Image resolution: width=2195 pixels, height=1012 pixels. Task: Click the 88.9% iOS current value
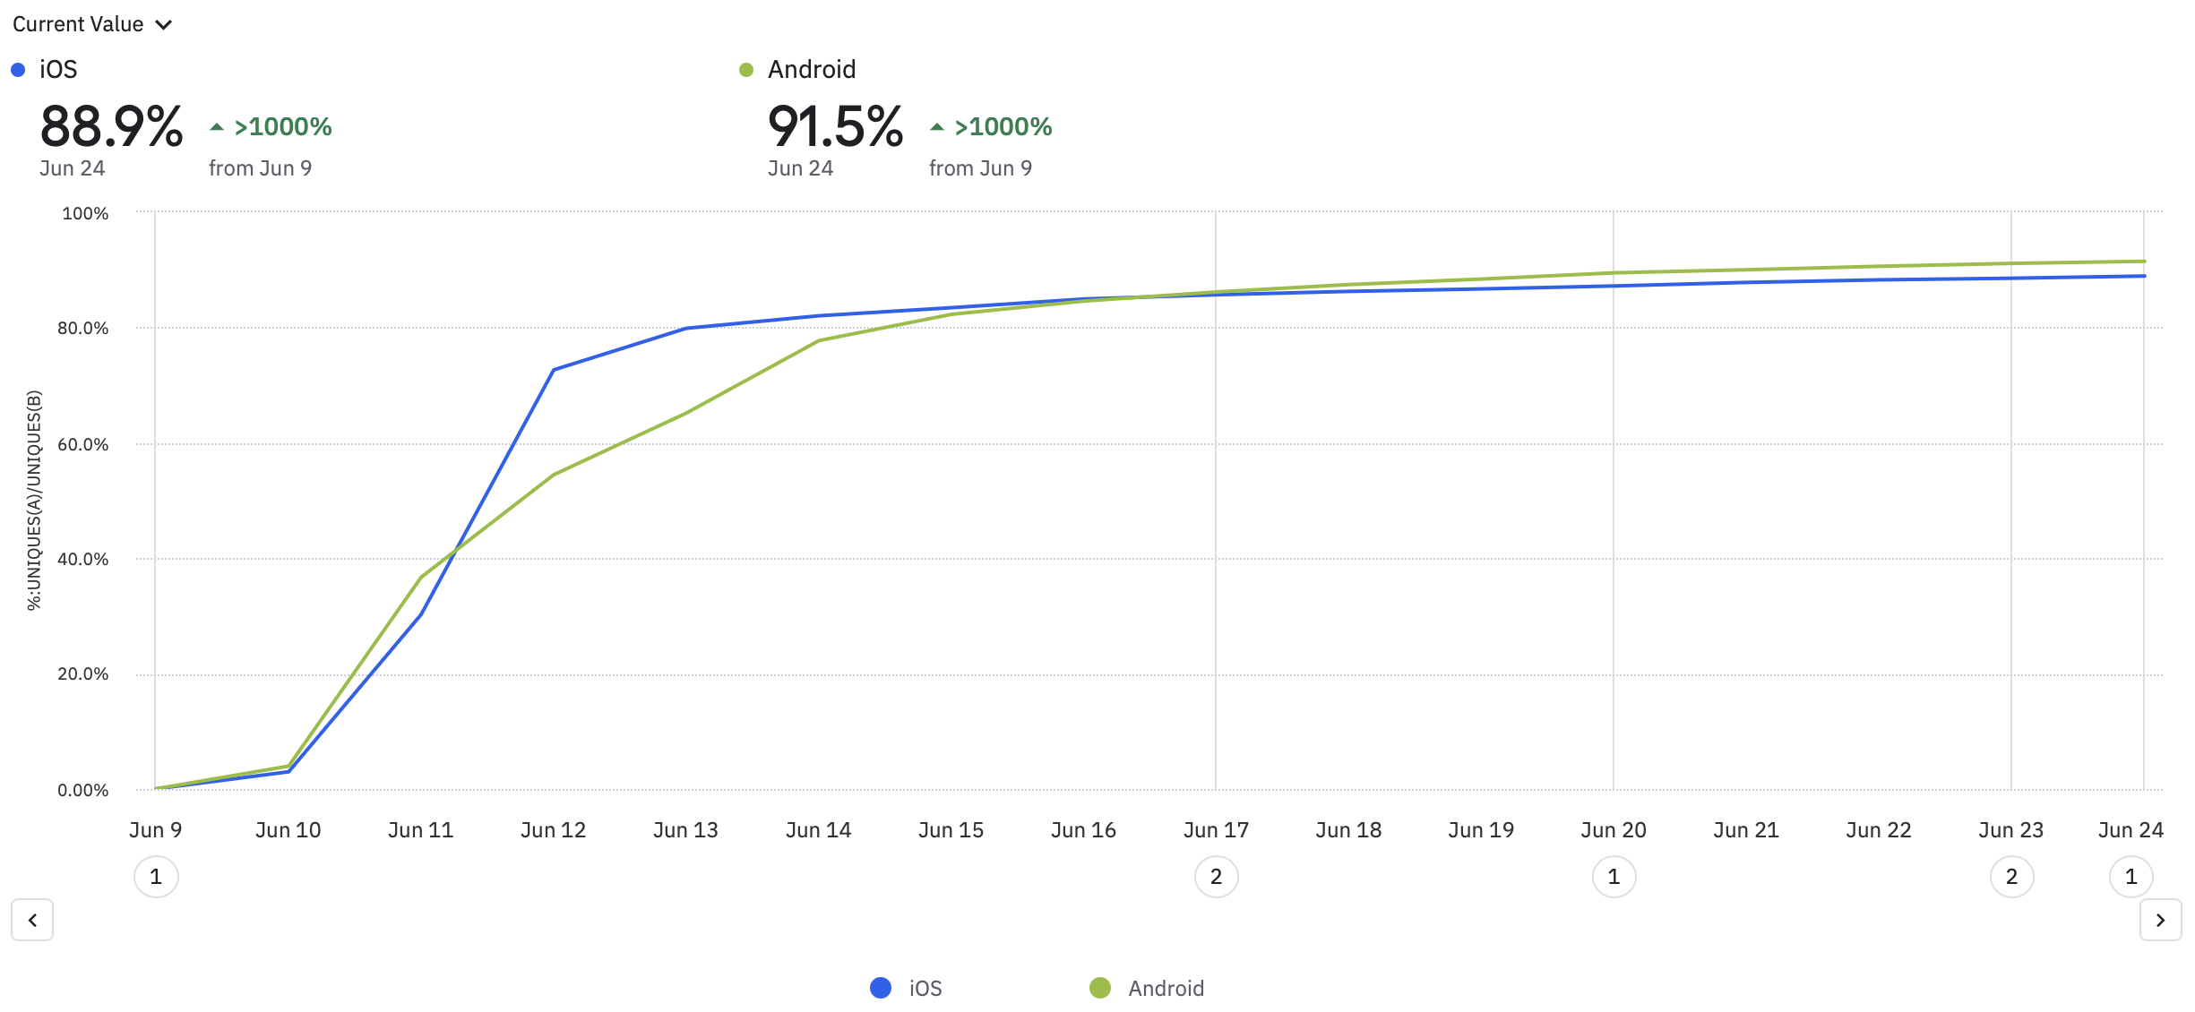pos(112,126)
